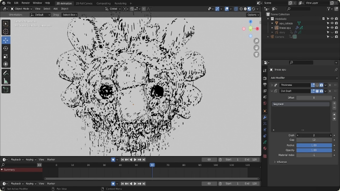Activate the Measure tool

pyautogui.click(x=6, y=81)
